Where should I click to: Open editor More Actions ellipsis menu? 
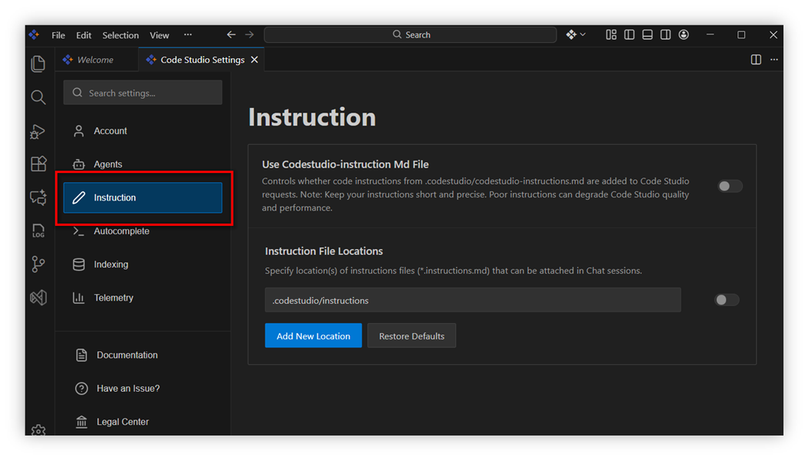[774, 60]
